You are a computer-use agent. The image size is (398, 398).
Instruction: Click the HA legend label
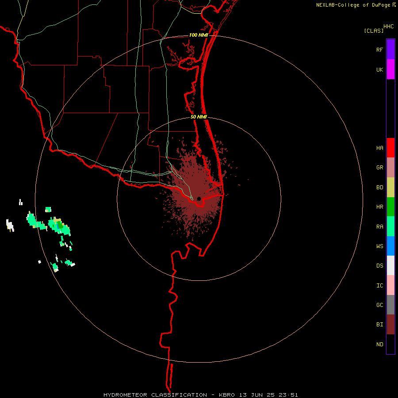click(x=380, y=148)
